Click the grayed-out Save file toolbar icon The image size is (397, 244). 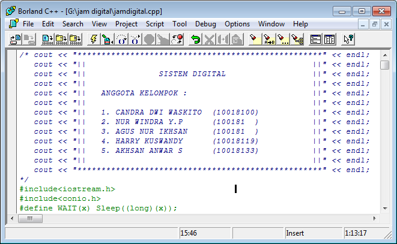click(29, 40)
